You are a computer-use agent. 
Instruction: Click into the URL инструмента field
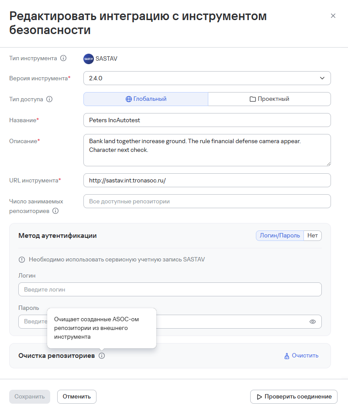pyautogui.click(x=207, y=180)
